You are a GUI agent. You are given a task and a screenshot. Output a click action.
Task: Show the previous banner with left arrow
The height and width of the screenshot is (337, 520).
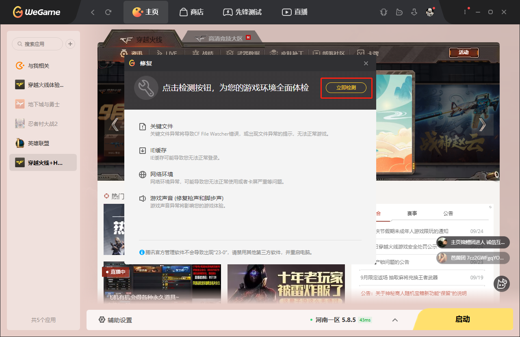[115, 125]
